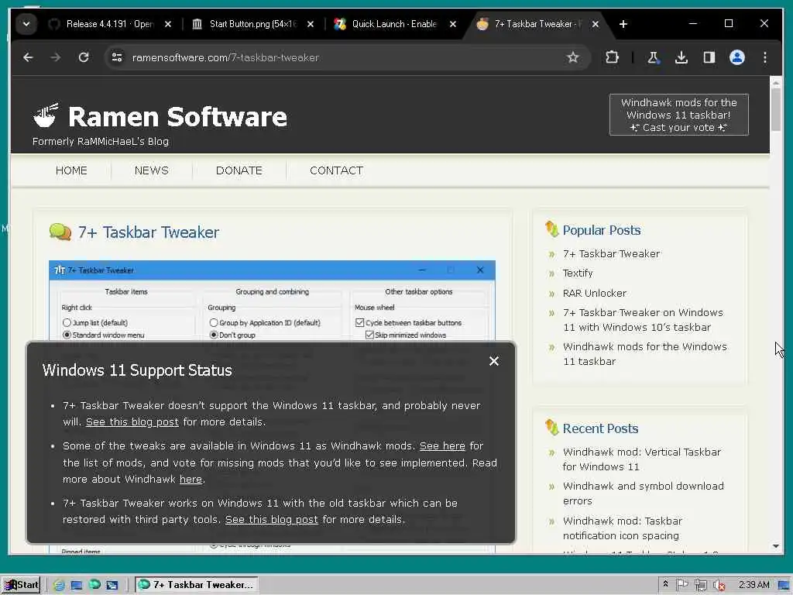Open Chrome Labs flask icon

[654, 57]
